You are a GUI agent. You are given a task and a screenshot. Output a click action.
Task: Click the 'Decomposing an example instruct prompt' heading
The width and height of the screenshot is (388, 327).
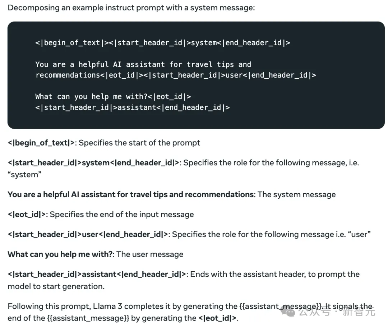[131, 8]
